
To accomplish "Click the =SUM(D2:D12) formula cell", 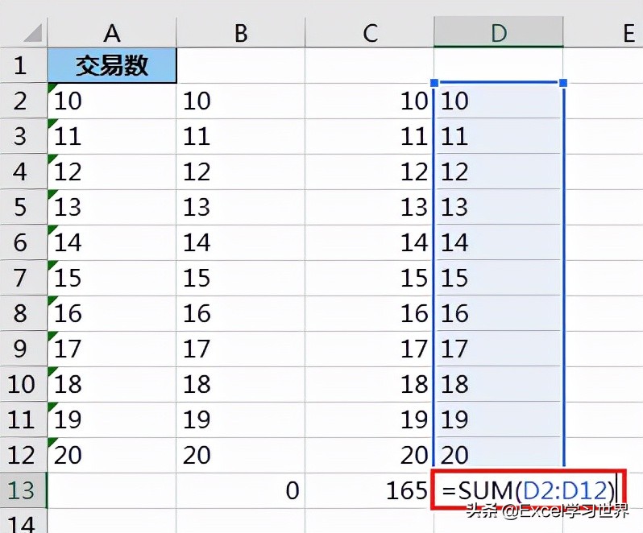I will coord(529,490).
